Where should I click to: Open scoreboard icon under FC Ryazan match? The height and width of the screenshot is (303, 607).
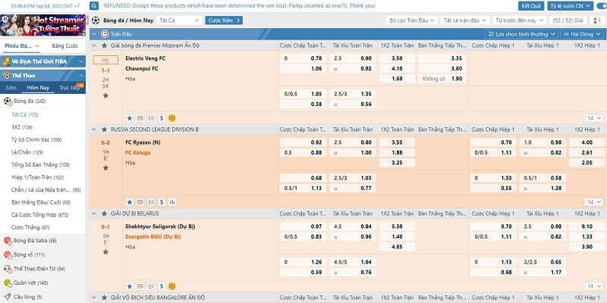click(140, 202)
